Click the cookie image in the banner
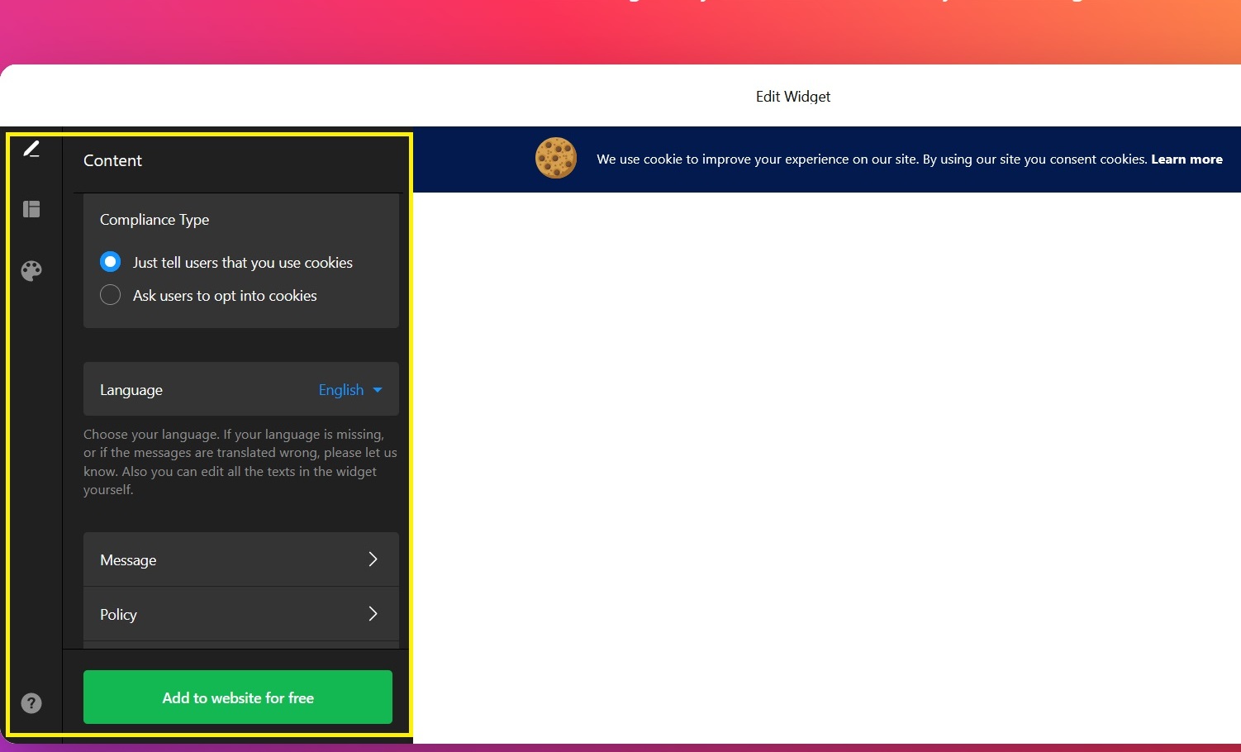The width and height of the screenshot is (1241, 752). click(555, 158)
